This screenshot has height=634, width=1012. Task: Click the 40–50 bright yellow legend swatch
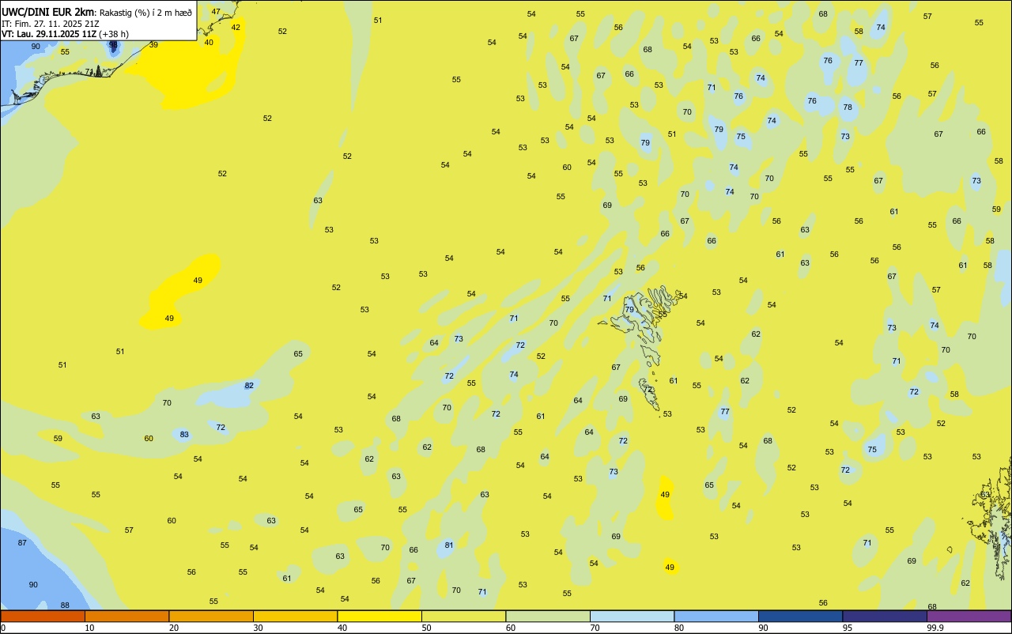379,616
